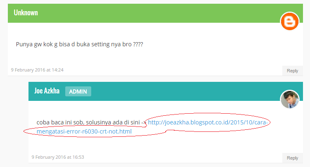The height and width of the screenshot is (167, 310).
Task: Click the '????' at the end of Unknown's comment
Action: point(138,44)
